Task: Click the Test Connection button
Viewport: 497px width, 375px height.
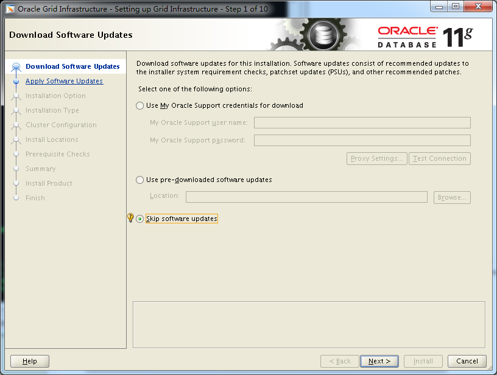Action: 440,158
